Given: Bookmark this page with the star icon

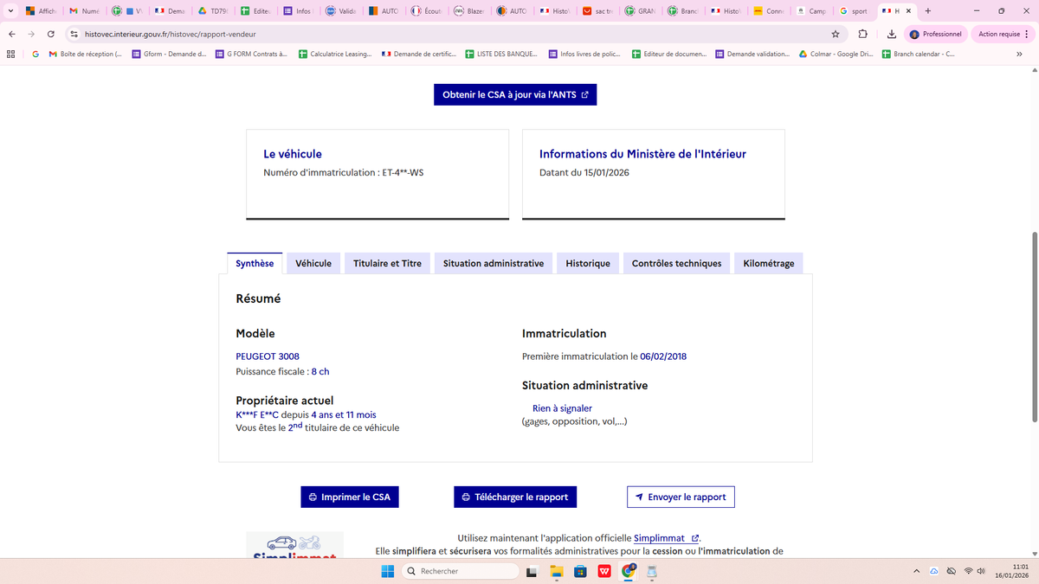Looking at the screenshot, I should (836, 34).
